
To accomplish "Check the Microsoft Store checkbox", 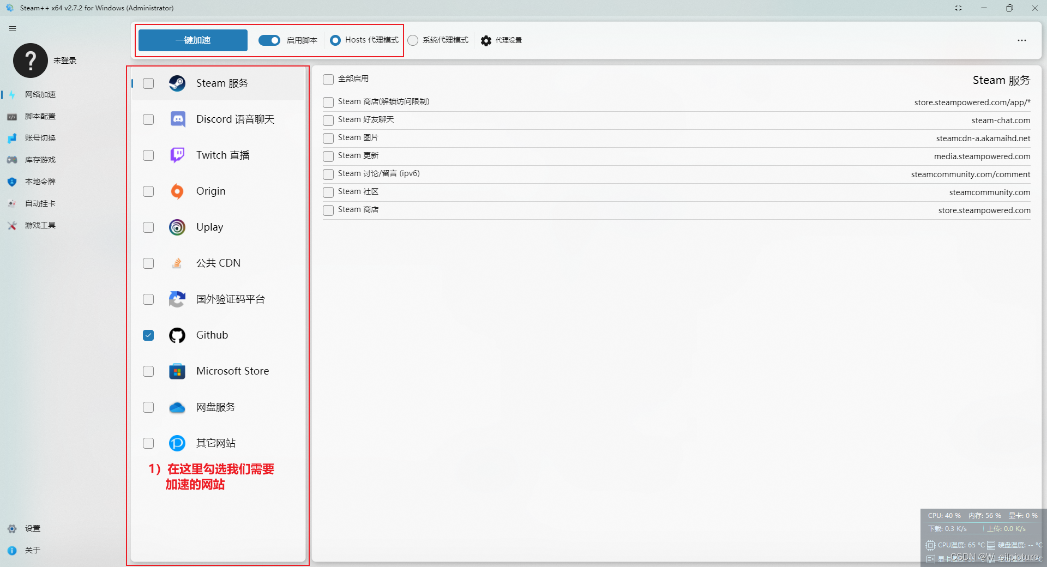I will coord(148,371).
